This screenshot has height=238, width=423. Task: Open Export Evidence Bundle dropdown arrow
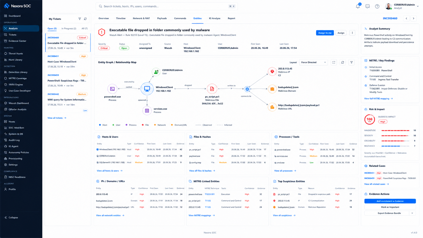pyautogui.click(x=412, y=213)
